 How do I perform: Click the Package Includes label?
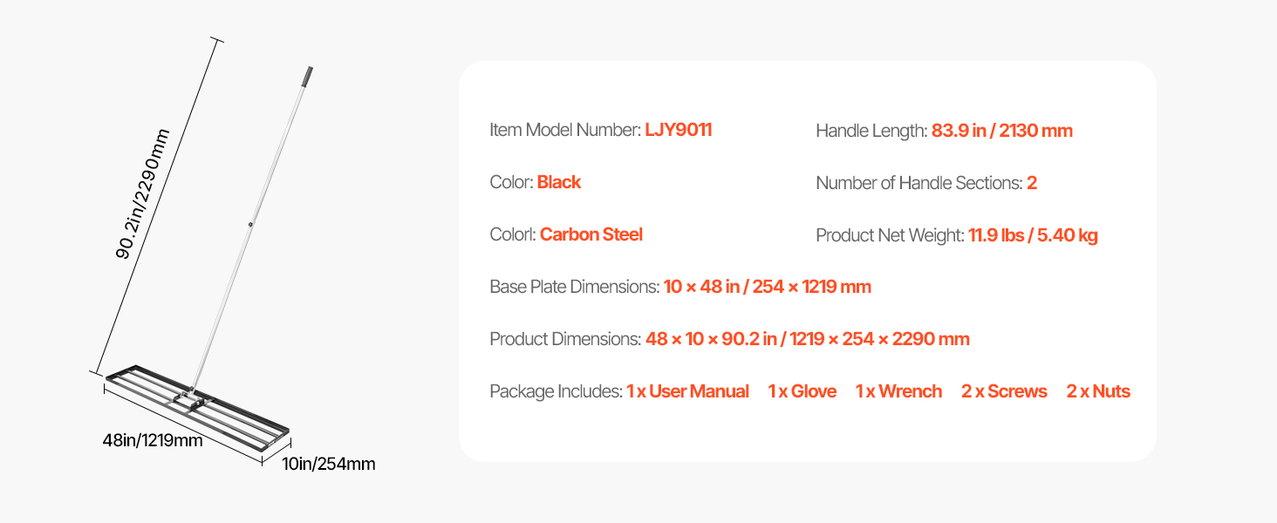coord(555,391)
